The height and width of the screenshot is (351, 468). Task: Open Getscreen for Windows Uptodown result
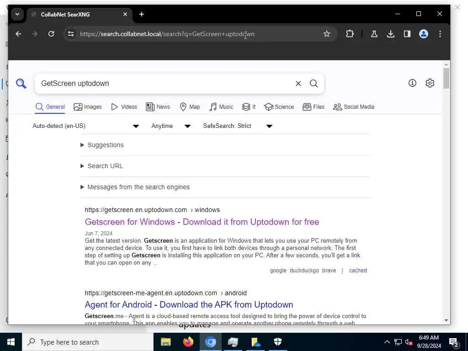202,222
